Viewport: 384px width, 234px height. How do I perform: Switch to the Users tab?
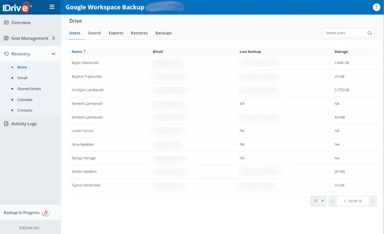click(x=75, y=33)
